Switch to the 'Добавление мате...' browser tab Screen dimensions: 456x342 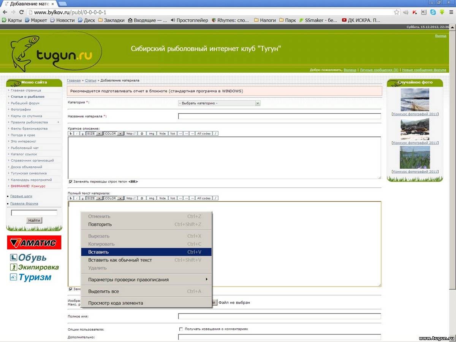tap(29, 4)
